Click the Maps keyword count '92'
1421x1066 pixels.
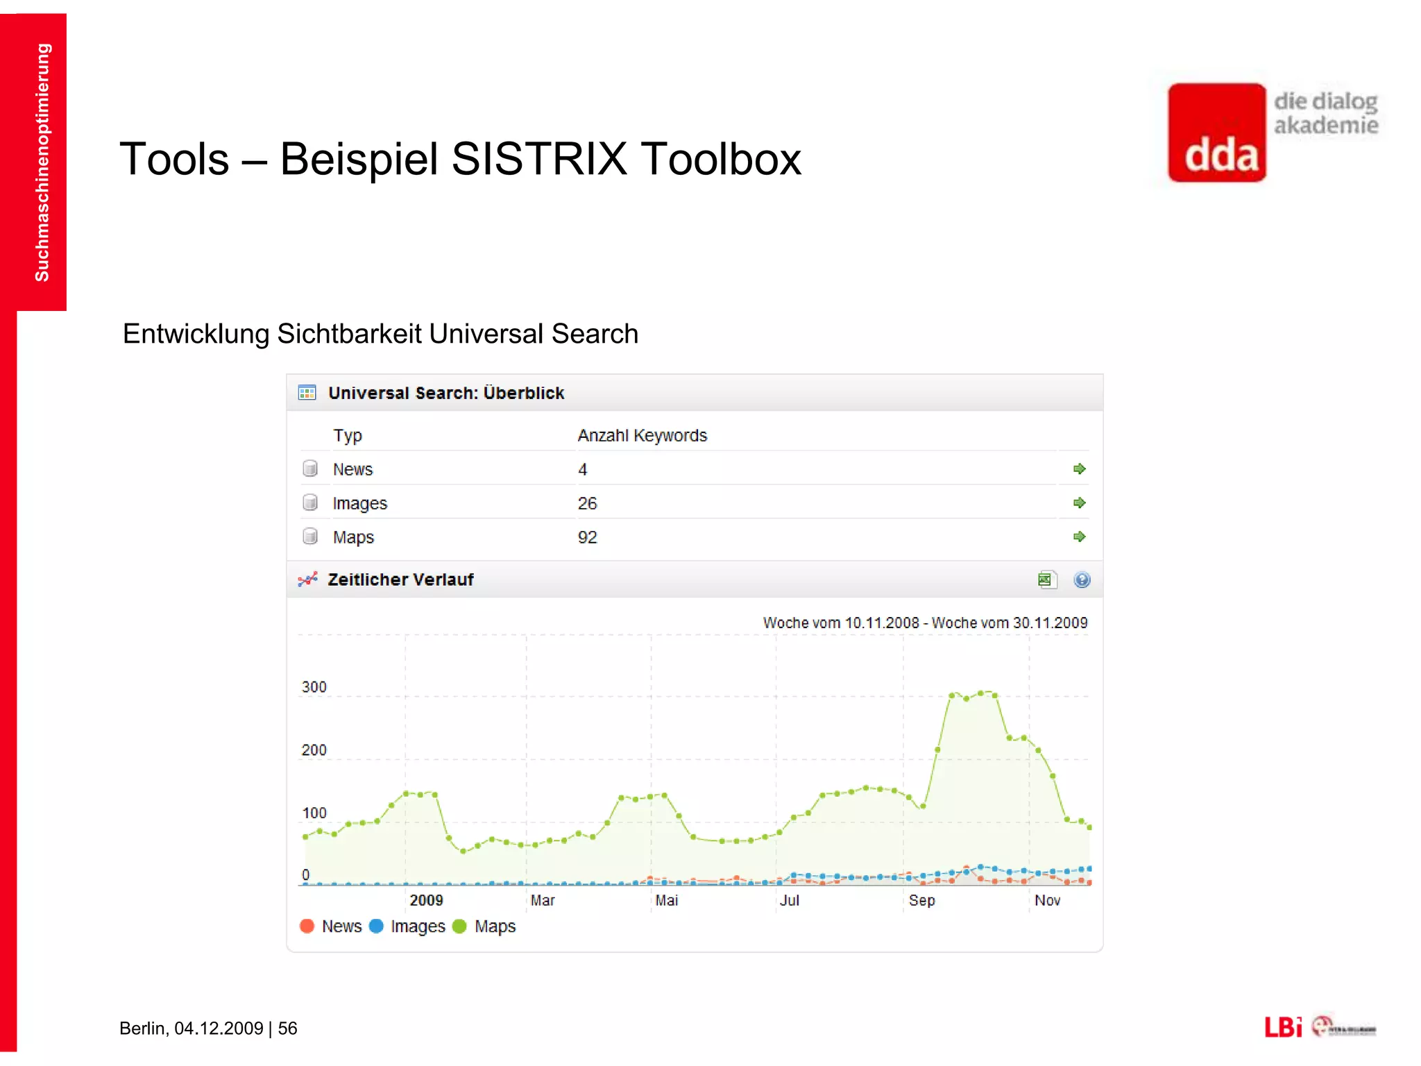(587, 537)
